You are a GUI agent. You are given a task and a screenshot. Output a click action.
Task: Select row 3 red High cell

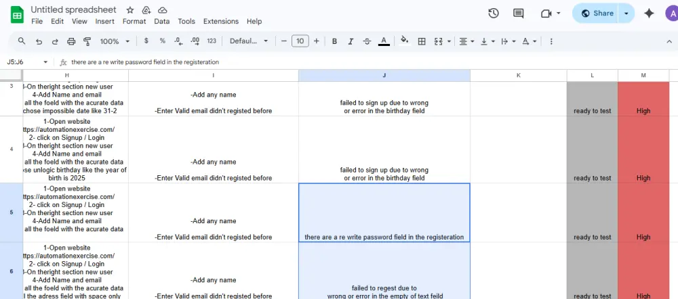click(x=643, y=98)
